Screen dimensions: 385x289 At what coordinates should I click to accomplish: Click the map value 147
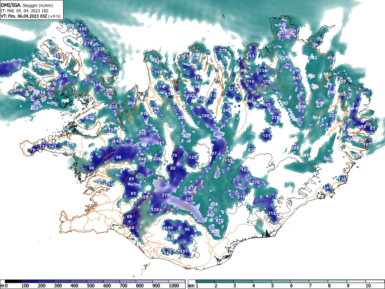point(112,184)
